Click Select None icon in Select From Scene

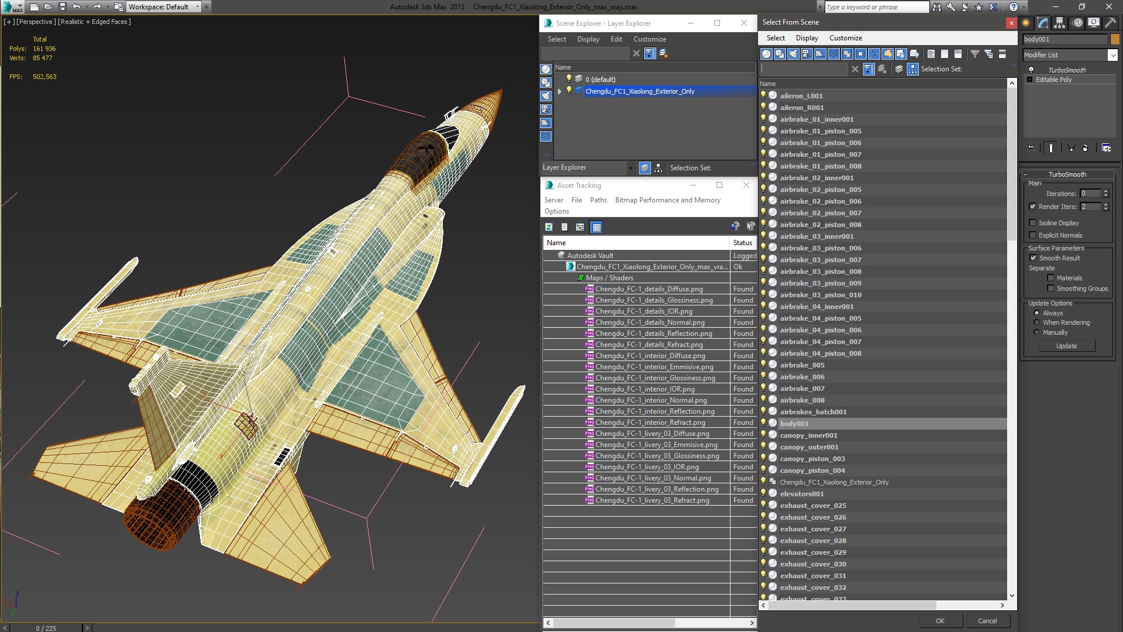click(945, 54)
